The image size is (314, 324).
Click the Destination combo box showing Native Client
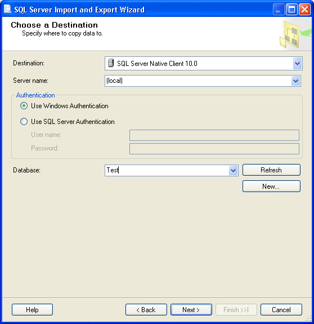(x=203, y=63)
